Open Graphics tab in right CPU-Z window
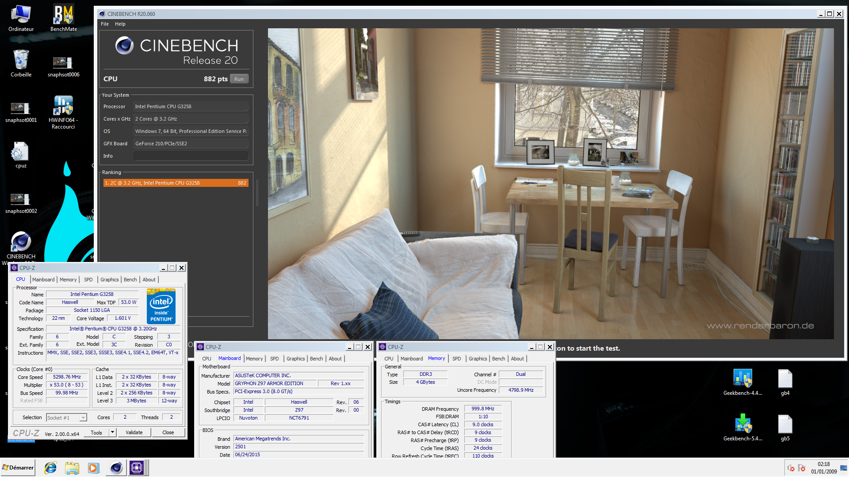 (478, 359)
